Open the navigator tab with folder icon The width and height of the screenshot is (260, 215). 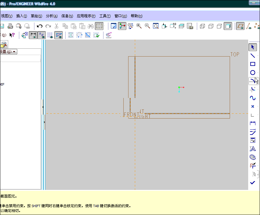point(4,45)
